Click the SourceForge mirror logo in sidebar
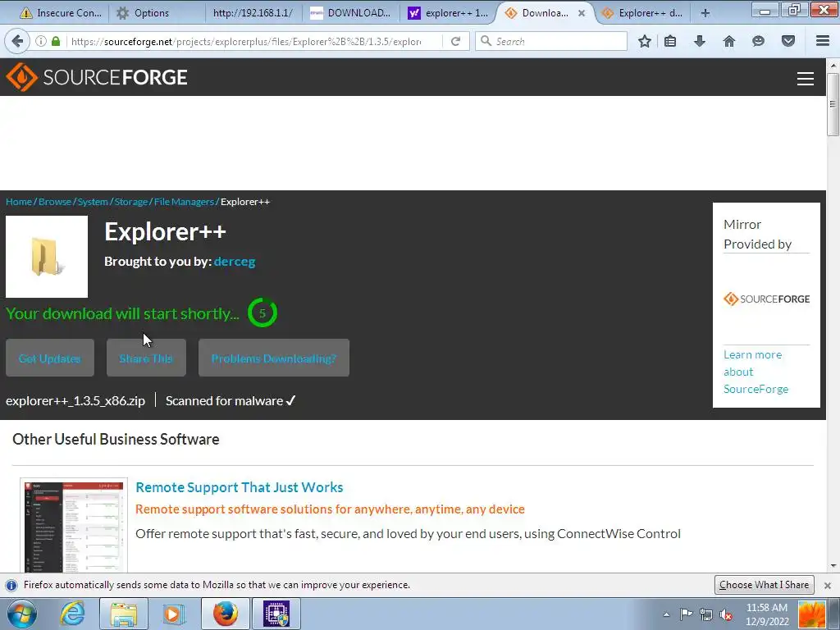This screenshot has width=840, height=630. (767, 299)
